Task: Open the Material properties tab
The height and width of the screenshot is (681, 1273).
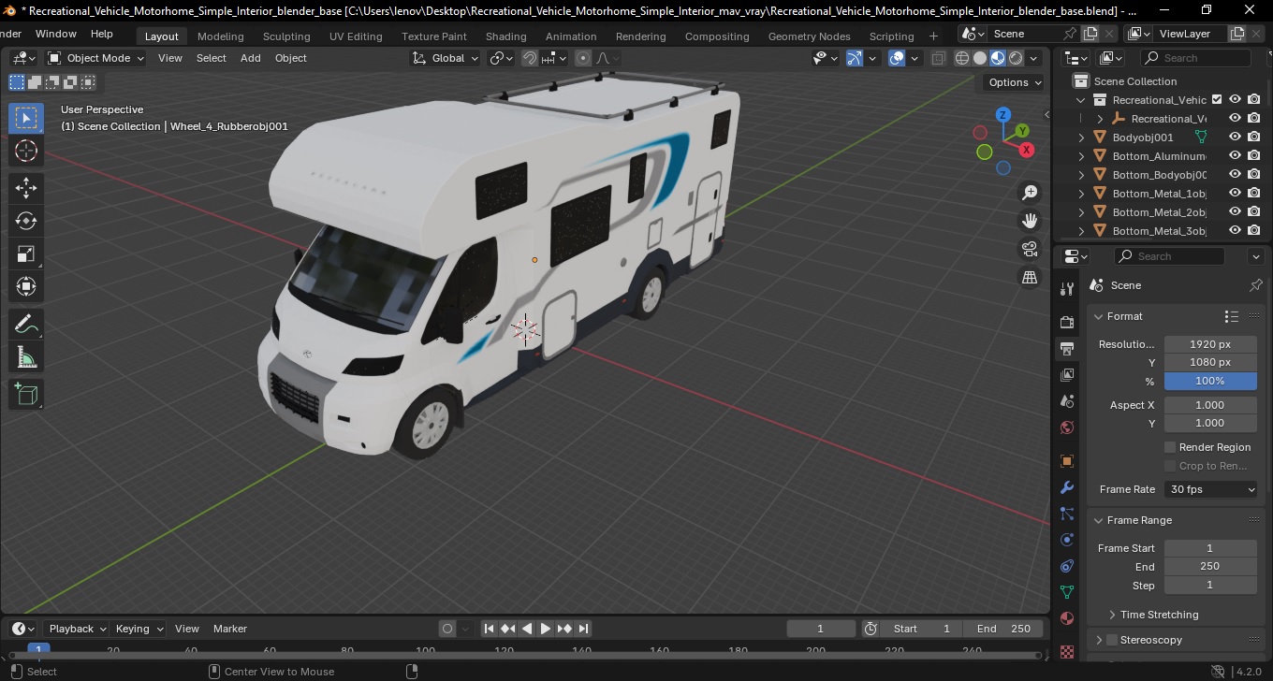Action: (x=1067, y=618)
